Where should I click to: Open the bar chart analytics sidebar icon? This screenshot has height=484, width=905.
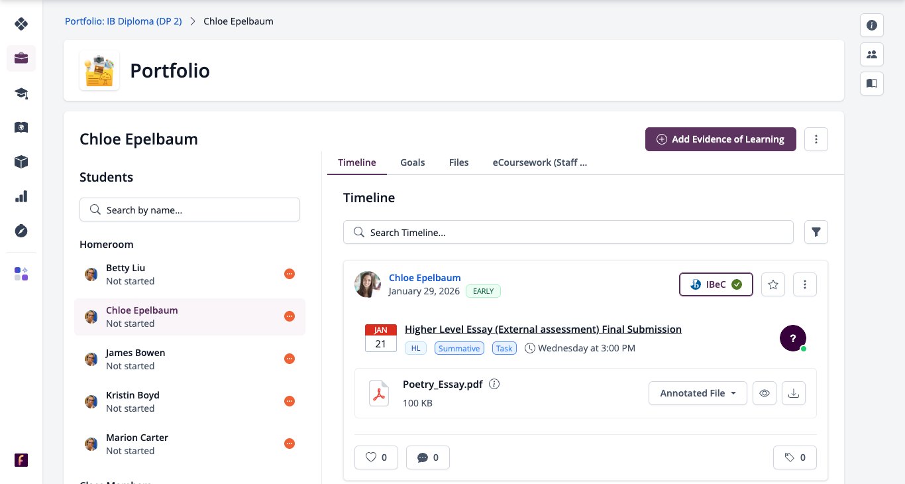(x=21, y=196)
